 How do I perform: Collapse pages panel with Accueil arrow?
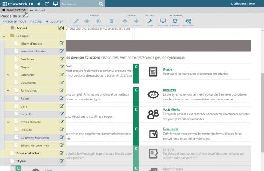[63, 28]
